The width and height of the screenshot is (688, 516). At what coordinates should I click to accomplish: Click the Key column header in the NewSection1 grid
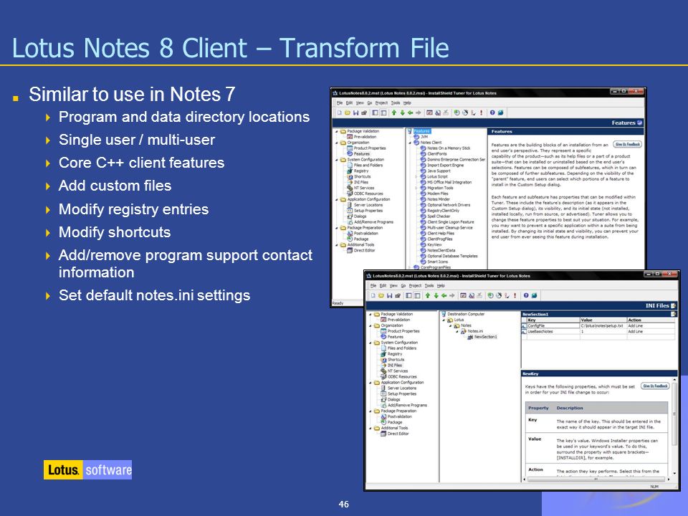(553, 320)
